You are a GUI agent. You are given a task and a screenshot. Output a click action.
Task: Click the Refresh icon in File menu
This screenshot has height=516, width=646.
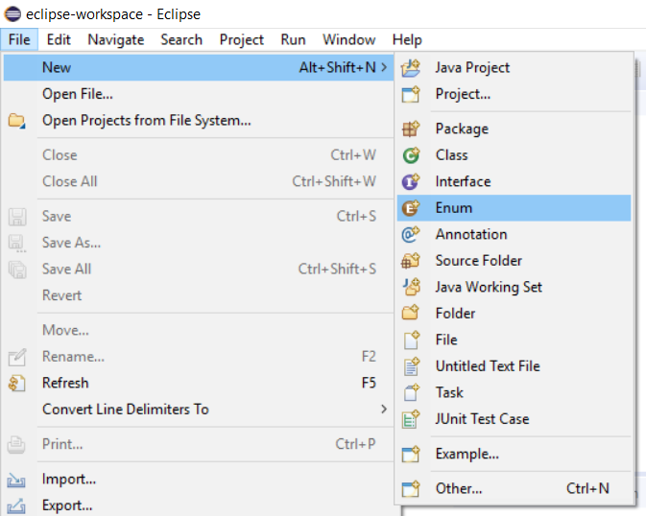click(17, 383)
